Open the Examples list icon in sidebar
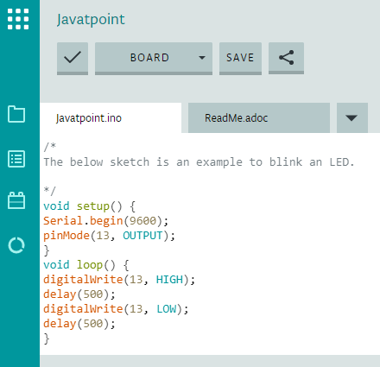The image size is (380, 367). (x=16, y=159)
